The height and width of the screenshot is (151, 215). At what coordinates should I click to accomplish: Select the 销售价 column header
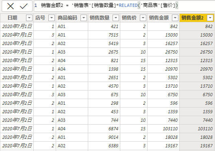[x=134, y=18]
